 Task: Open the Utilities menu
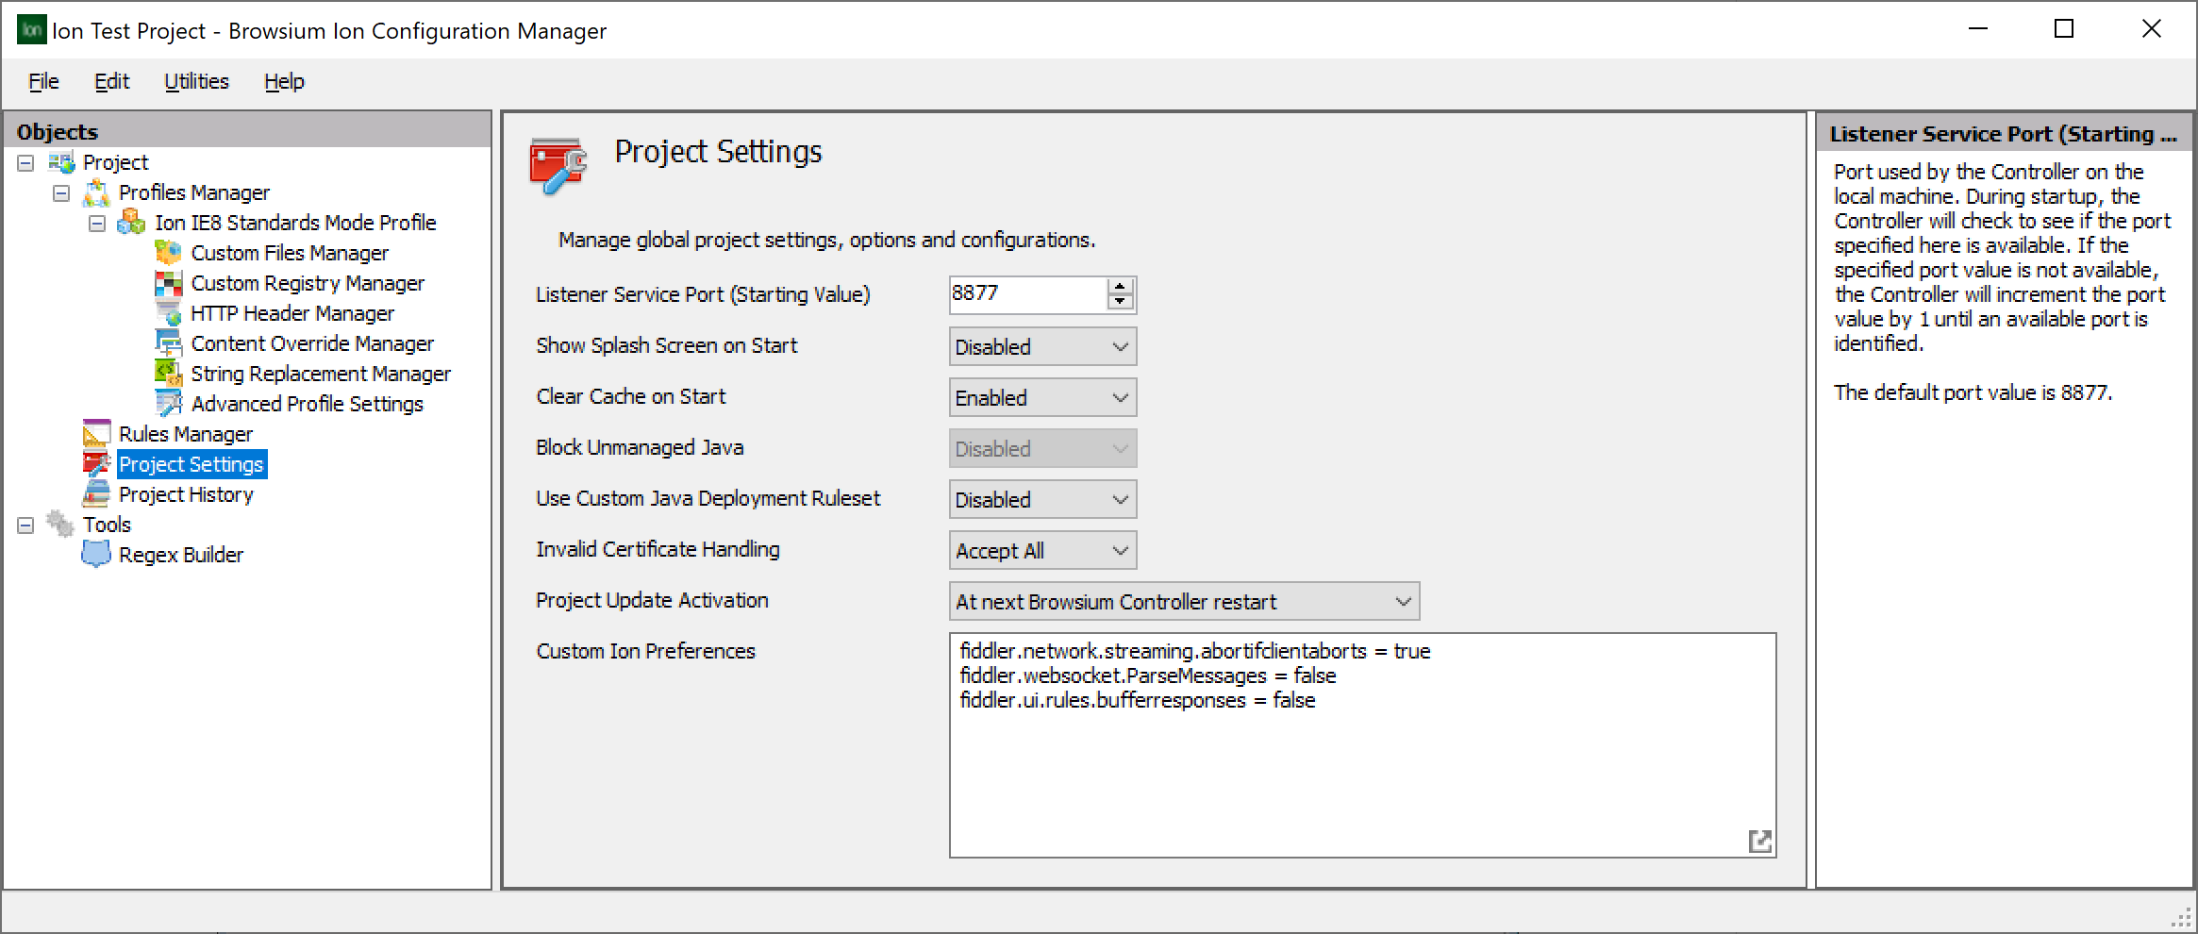coord(195,81)
